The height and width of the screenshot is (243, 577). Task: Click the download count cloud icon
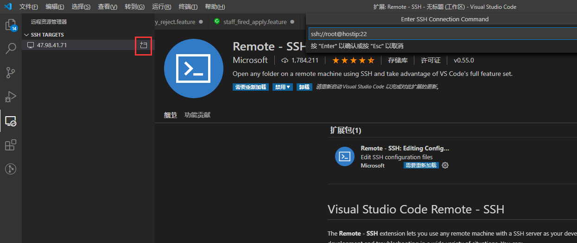coord(285,60)
